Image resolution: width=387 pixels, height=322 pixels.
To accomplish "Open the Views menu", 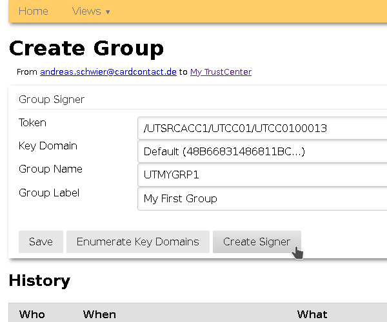I will coord(86,11).
